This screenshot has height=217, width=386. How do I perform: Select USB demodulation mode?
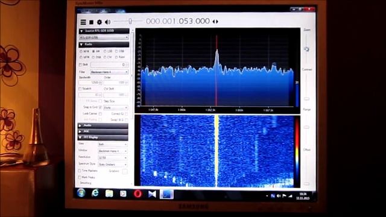tap(116, 51)
